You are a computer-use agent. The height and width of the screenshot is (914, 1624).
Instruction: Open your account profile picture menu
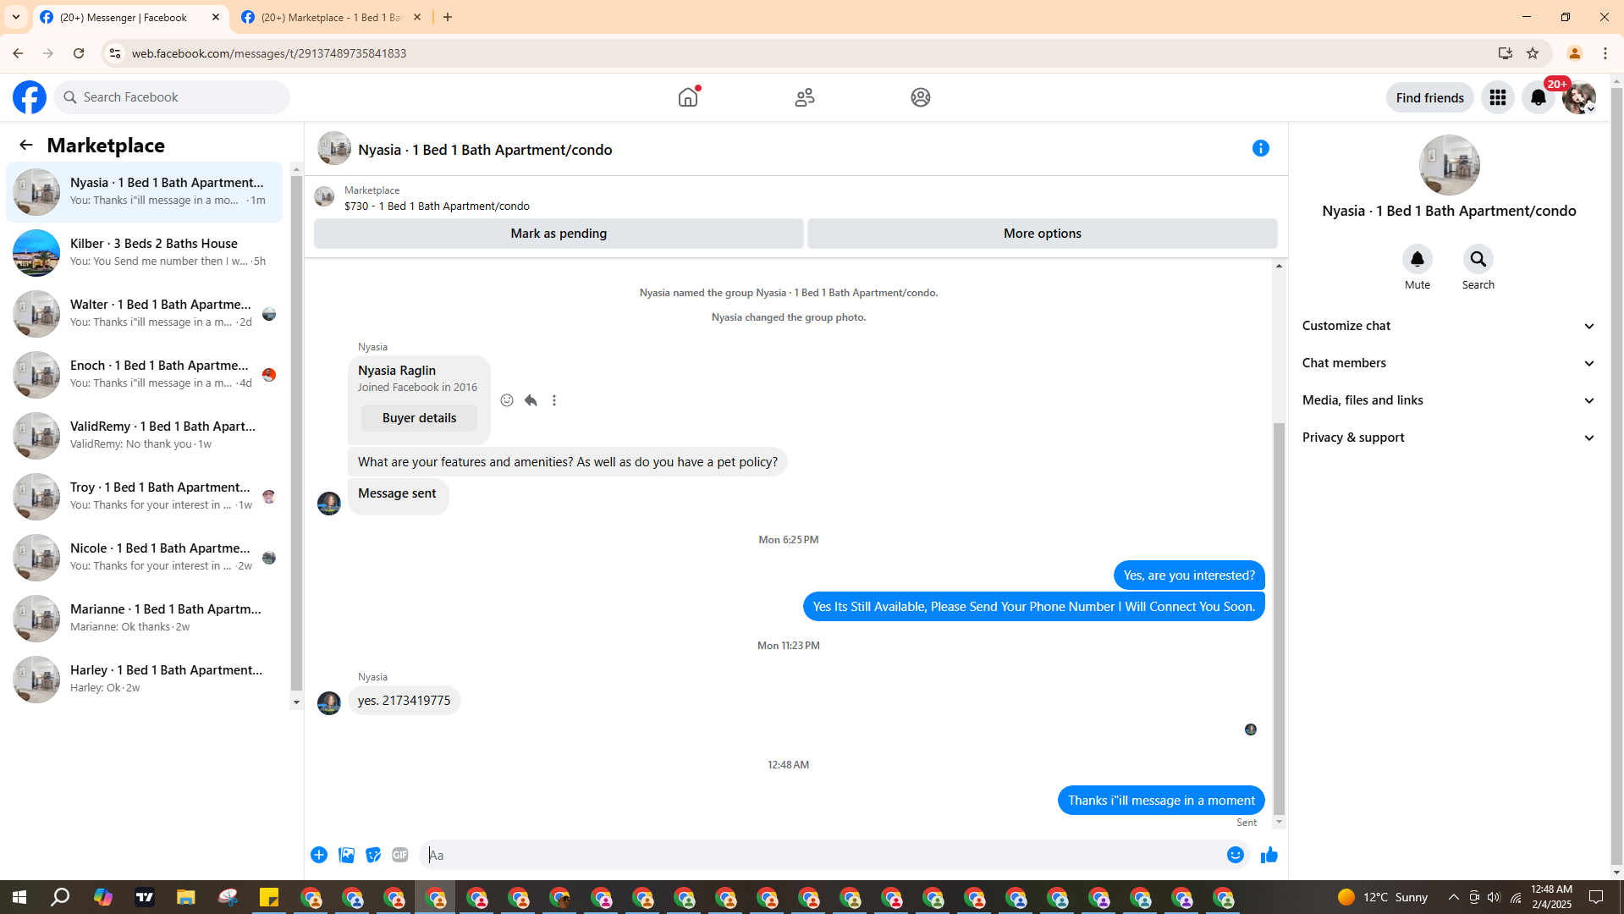point(1579,97)
